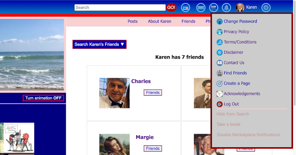
Task: Click the friend requests people icon
Action: click(213, 7)
